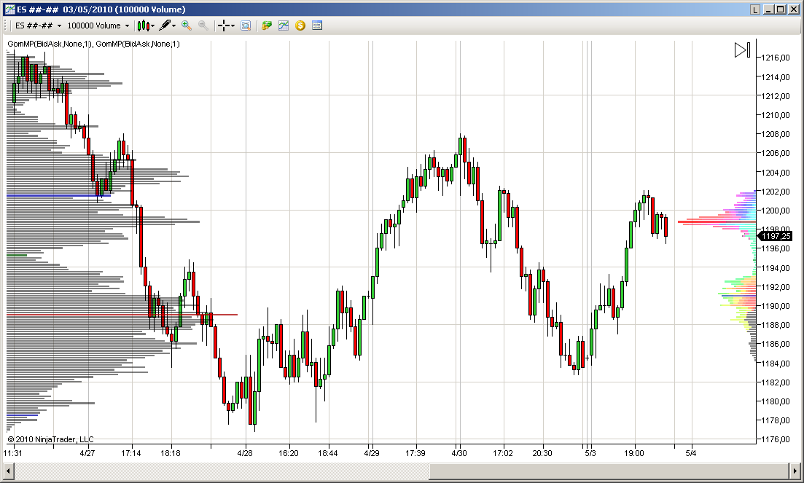Click the horizontal scrollbar thumb
804x483 pixels.
[609, 471]
